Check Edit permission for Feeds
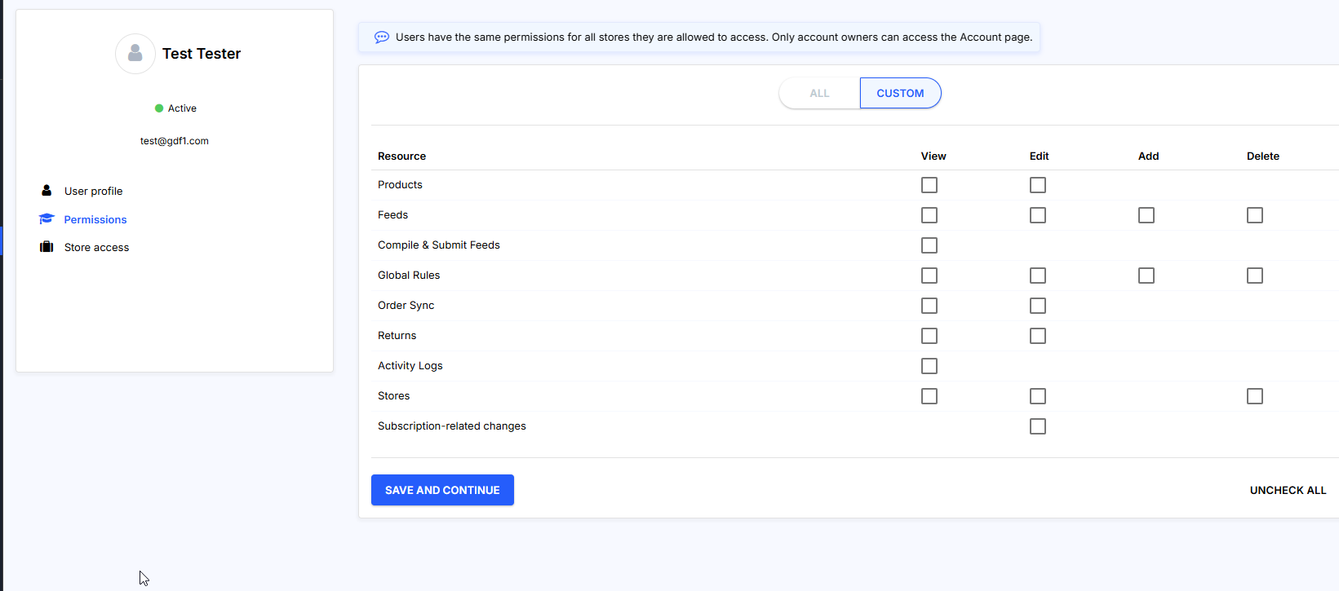The image size is (1339, 591). (1038, 215)
